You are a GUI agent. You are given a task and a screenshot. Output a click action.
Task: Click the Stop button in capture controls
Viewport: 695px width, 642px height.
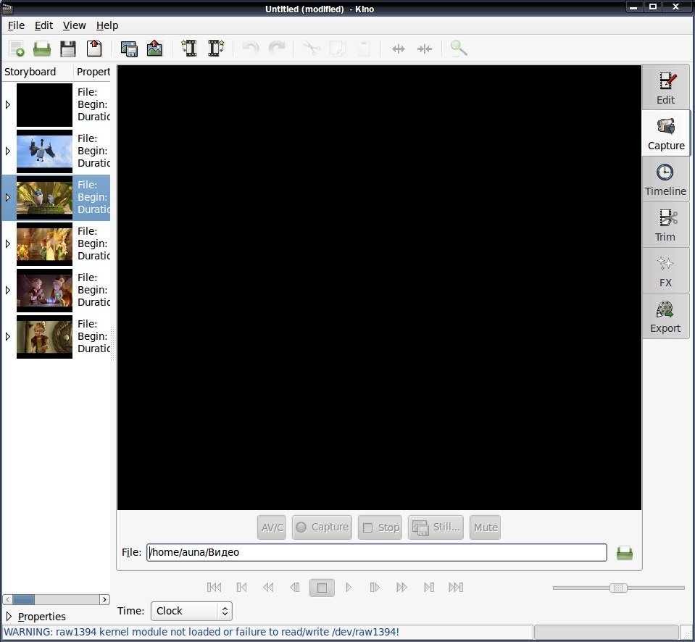coord(380,528)
